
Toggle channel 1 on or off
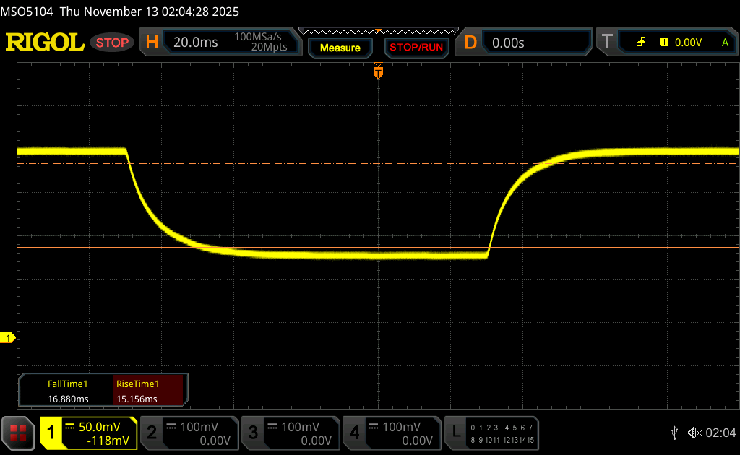[88, 433]
